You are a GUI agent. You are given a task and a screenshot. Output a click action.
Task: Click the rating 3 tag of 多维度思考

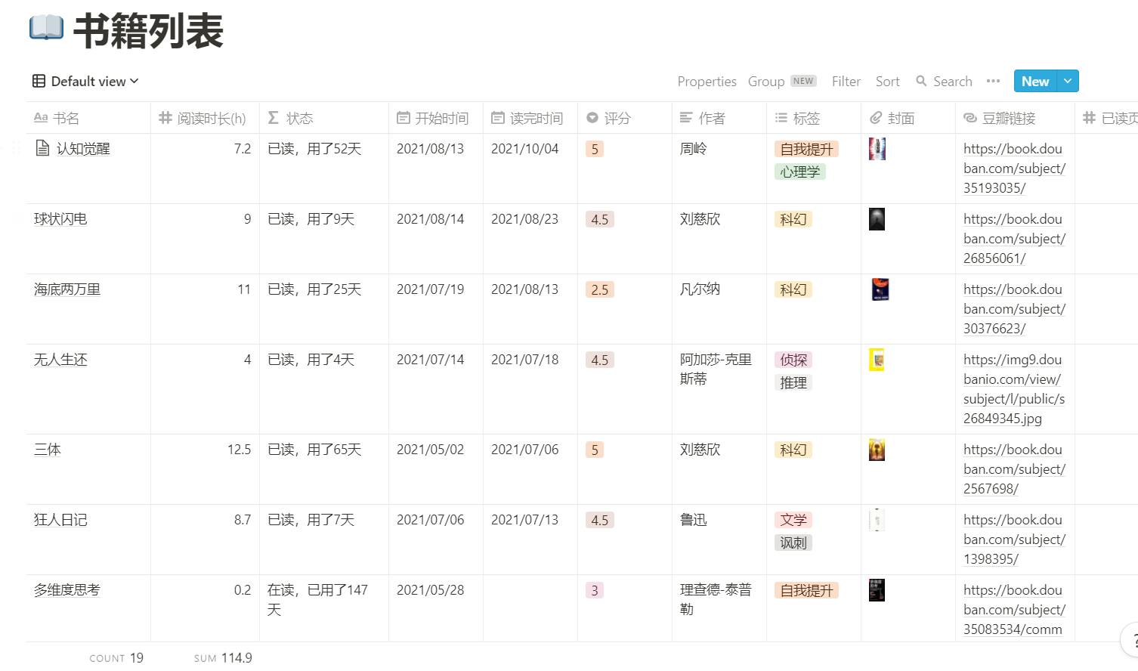[x=595, y=591]
